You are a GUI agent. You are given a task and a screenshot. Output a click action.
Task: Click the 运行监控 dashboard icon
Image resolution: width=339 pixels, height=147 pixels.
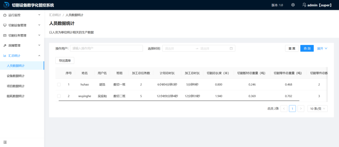click(x=5, y=15)
